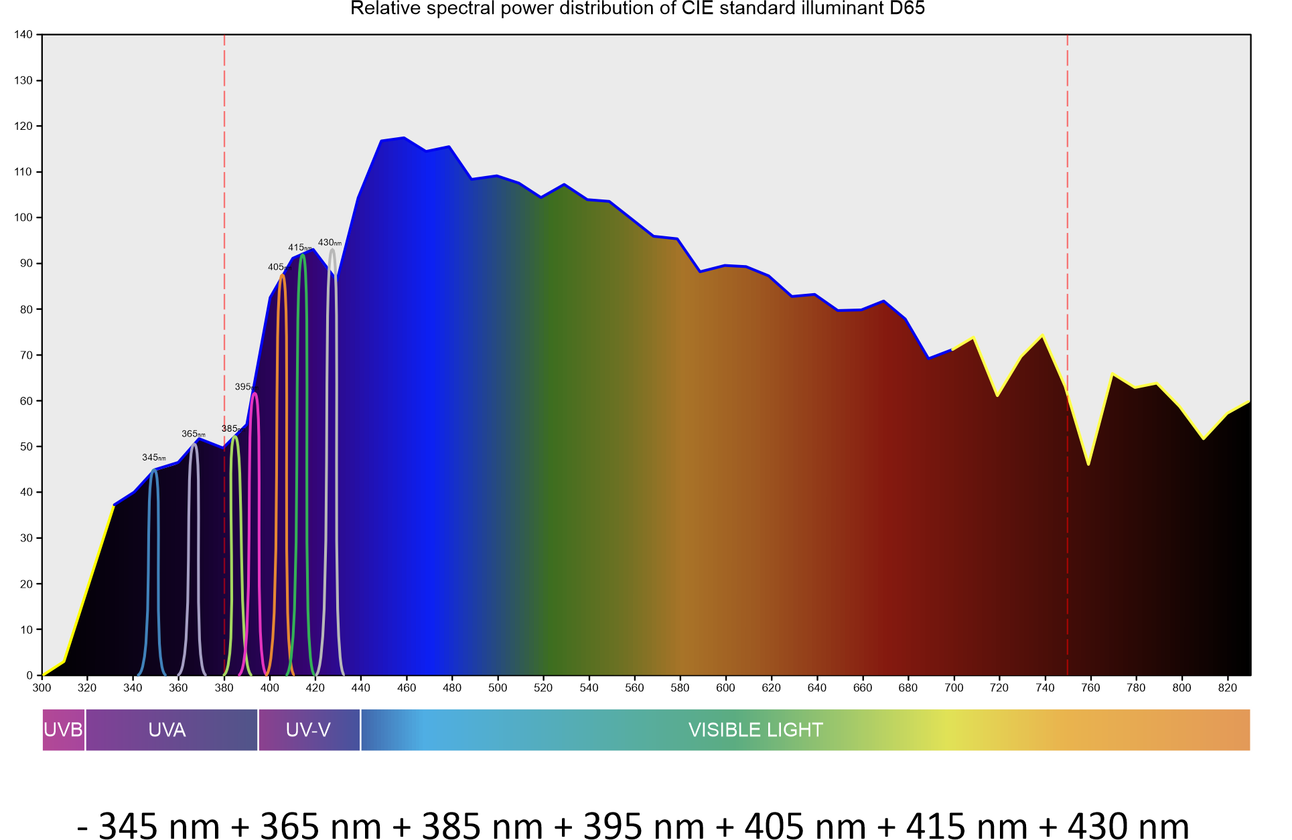Click the 430nm label

[330, 242]
